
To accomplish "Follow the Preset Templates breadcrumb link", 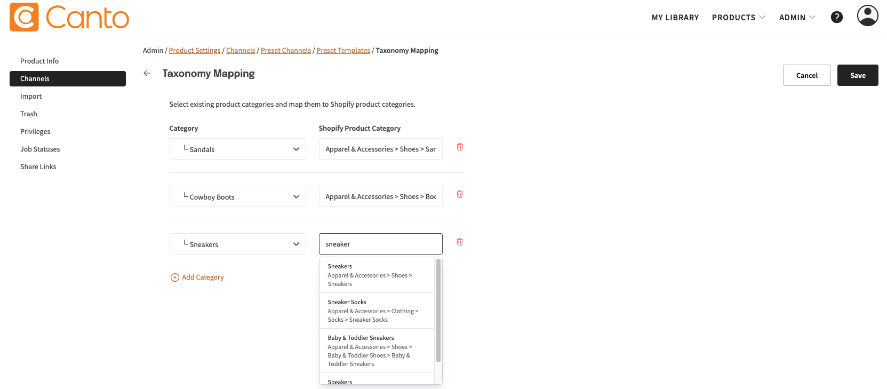I will pos(343,51).
